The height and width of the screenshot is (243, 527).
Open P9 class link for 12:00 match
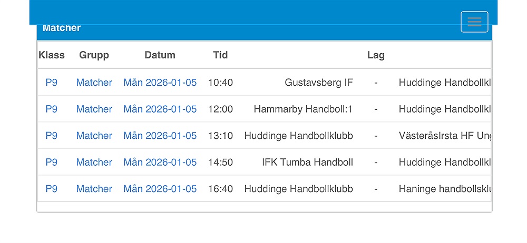pyautogui.click(x=51, y=109)
